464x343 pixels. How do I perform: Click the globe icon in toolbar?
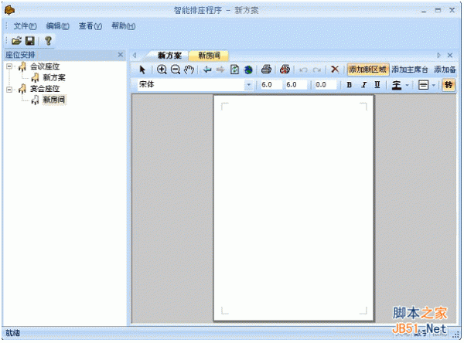[x=248, y=70]
